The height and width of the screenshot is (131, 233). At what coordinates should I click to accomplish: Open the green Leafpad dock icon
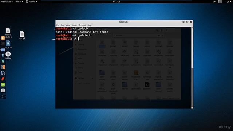point(3,85)
